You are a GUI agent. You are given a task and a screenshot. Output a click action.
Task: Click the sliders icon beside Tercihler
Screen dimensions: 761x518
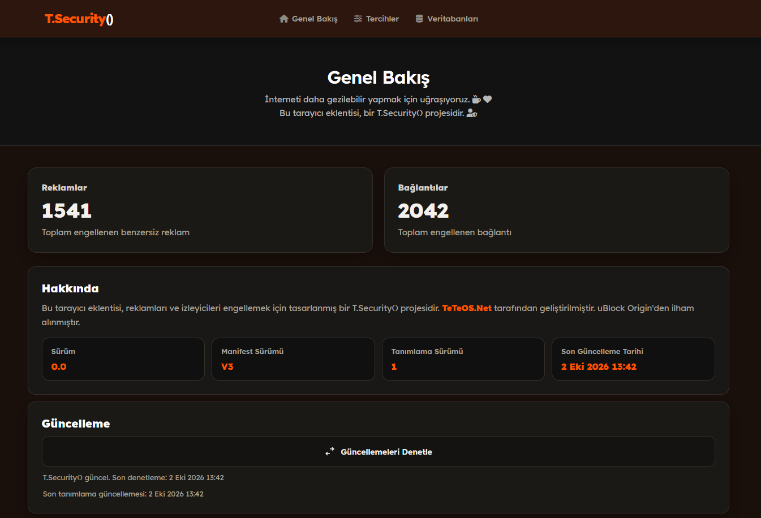click(358, 19)
